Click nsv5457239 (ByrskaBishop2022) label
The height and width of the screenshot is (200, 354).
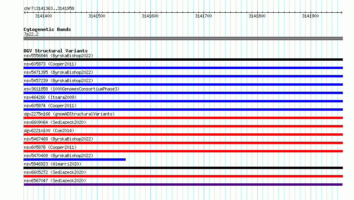click(x=58, y=81)
